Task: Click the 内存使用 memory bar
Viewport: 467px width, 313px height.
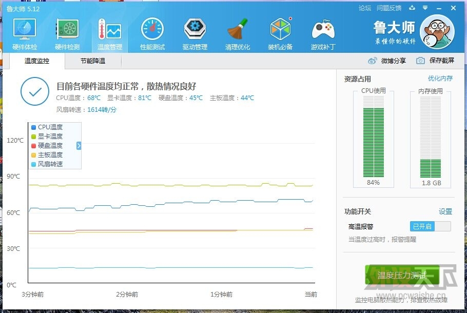Action: pyautogui.click(x=431, y=137)
